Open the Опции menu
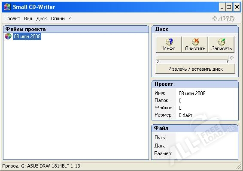The height and width of the screenshot is (171, 243). [58, 18]
